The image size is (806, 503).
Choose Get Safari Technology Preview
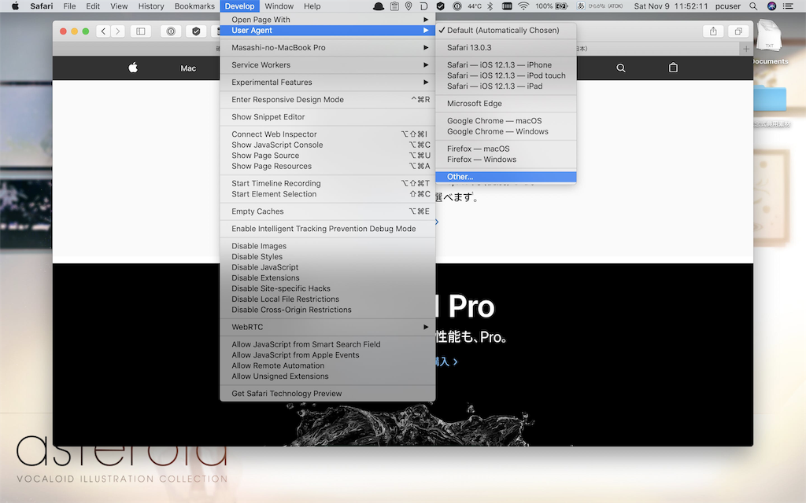pyautogui.click(x=327, y=394)
